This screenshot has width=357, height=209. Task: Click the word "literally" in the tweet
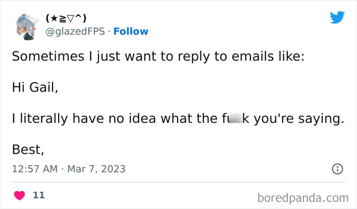(x=41, y=119)
